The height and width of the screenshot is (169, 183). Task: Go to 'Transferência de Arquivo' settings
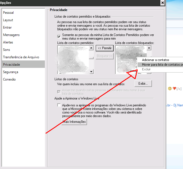click(x=21, y=57)
